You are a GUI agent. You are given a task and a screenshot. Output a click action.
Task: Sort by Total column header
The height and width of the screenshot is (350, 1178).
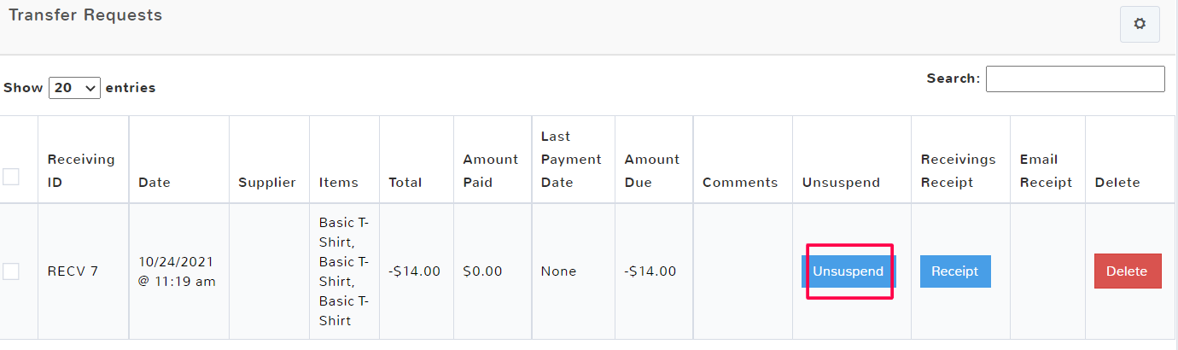(x=405, y=182)
